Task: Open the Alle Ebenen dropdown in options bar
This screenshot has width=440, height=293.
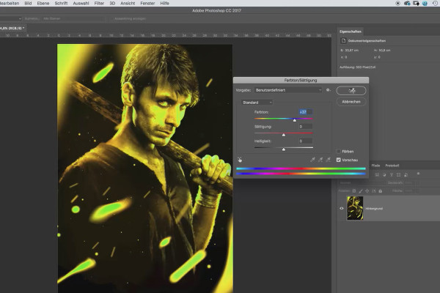Action: [x=73, y=18]
